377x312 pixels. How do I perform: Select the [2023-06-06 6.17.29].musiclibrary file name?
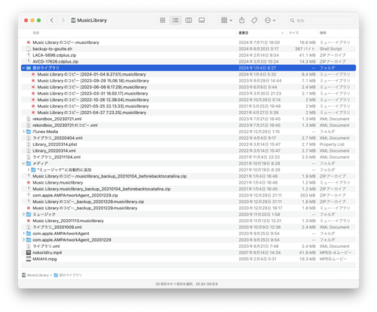pyautogui.click(x=92, y=87)
